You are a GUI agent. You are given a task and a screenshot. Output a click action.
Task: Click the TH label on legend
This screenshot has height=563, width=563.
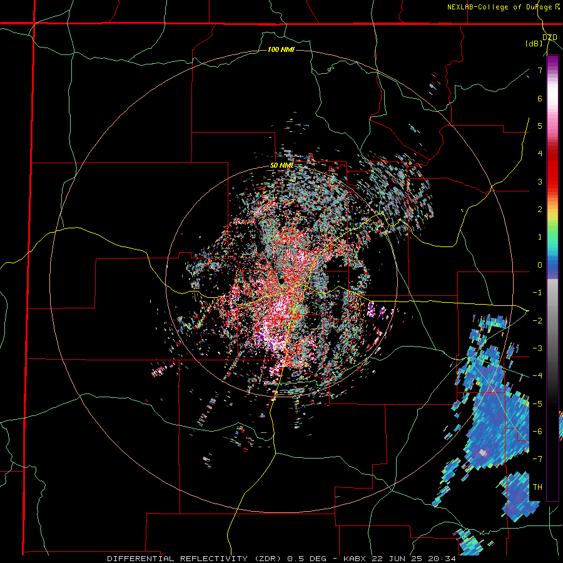(x=537, y=487)
